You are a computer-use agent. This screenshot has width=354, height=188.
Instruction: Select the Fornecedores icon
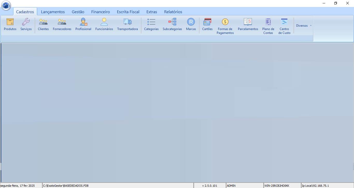pos(62,22)
